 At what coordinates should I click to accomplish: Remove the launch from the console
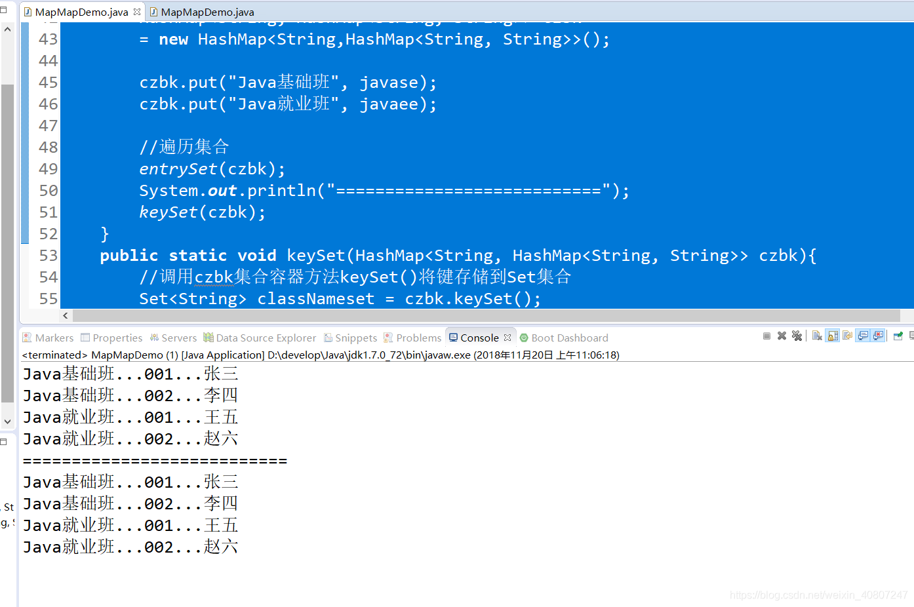pos(782,336)
